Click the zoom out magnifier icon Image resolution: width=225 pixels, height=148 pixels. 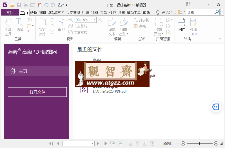(x=70, y=20)
